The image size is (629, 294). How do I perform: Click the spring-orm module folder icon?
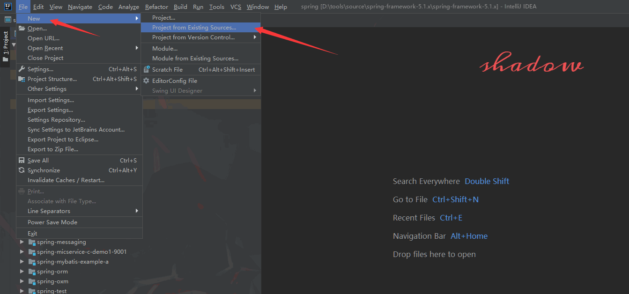(32, 272)
